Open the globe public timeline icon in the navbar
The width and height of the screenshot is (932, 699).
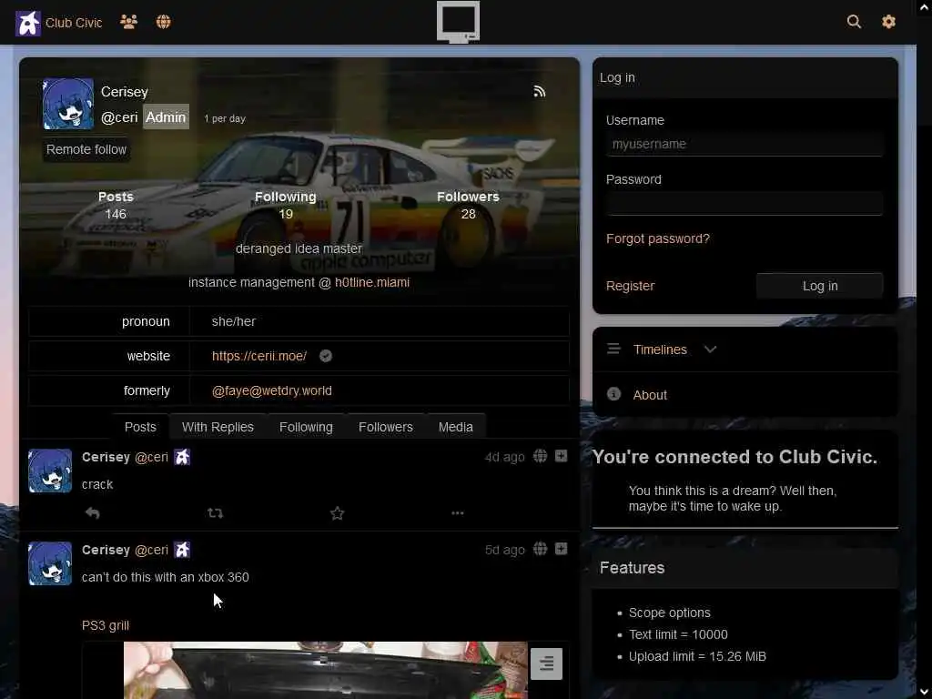click(x=164, y=22)
